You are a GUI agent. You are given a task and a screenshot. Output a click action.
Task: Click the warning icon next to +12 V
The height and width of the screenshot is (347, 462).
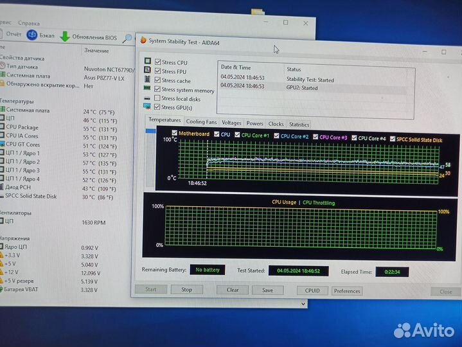click(x=1, y=272)
